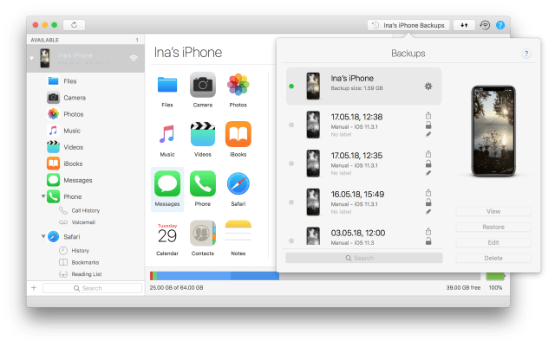Open iBooks app icon in main grid
Image resolution: width=555 pixels, height=346 pixels.
[x=238, y=135]
